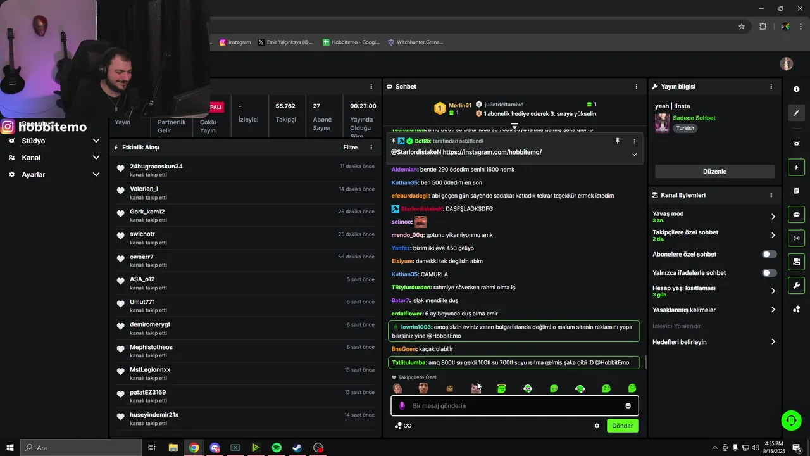Click the Chrome extensions puzzle icon

(x=763, y=27)
